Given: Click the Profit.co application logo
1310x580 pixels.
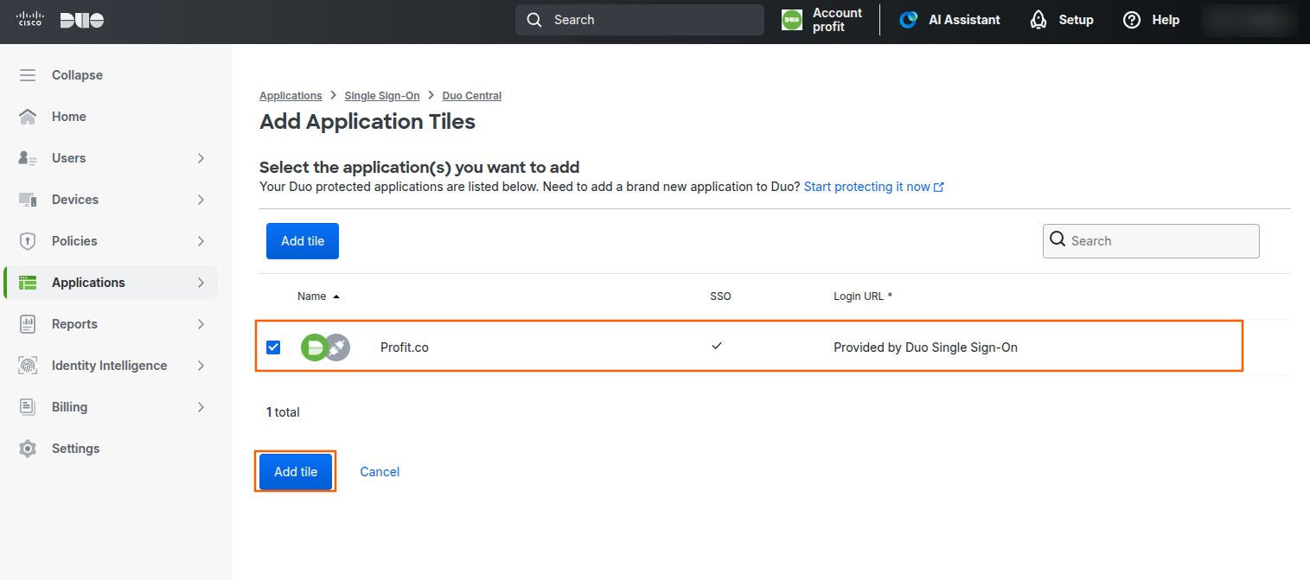Looking at the screenshot, I should (325, 347).
